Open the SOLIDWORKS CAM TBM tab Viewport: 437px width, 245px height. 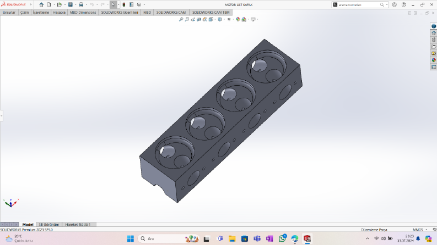tap(211, 13)
